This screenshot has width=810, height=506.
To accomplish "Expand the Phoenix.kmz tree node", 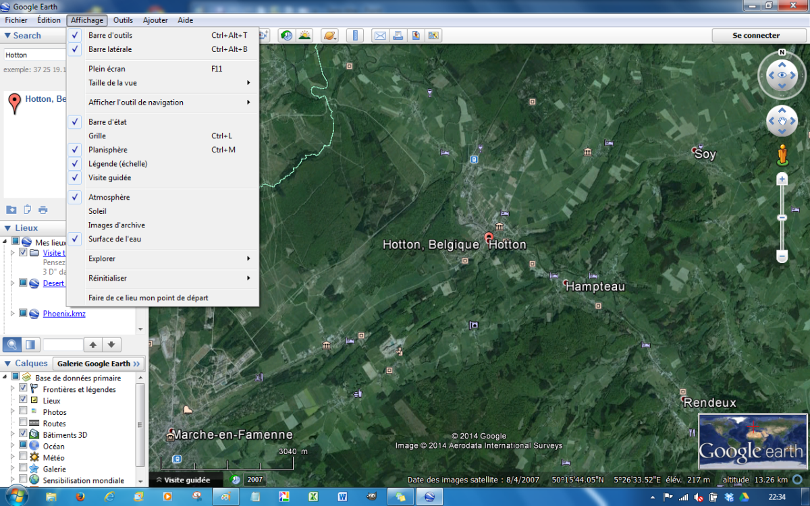I will point(13,313).
